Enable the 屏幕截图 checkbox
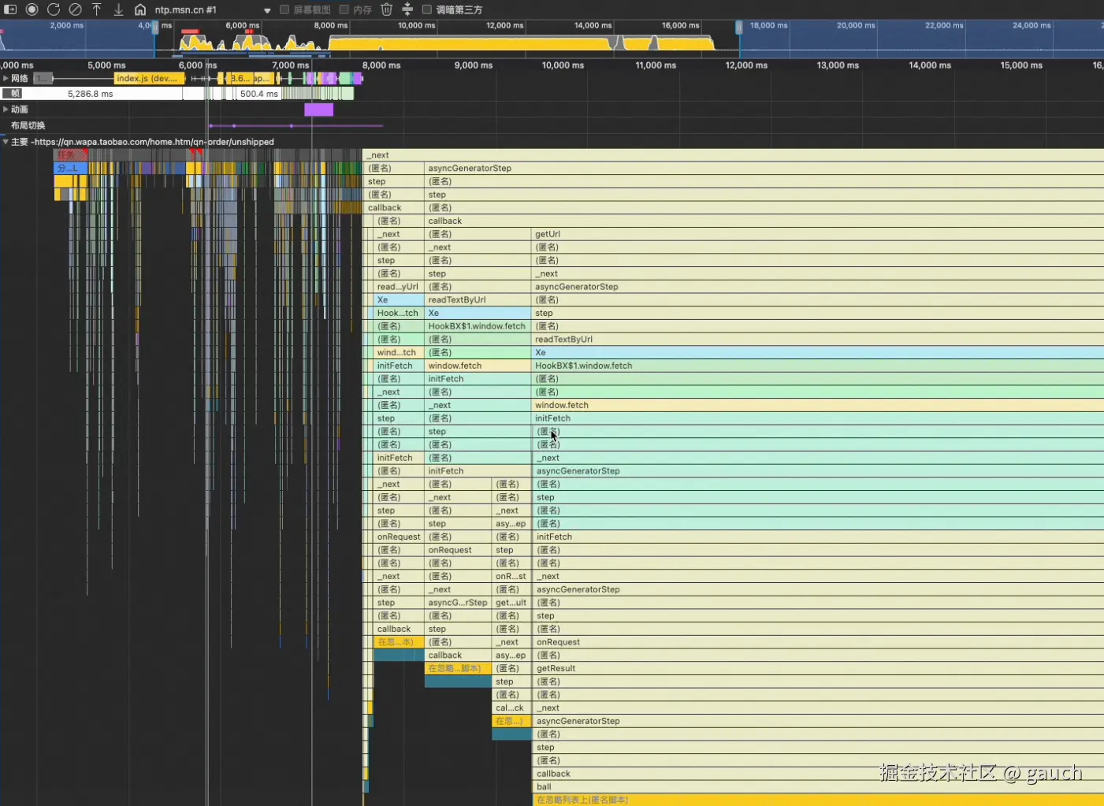Viewport: 1104px width, 806px height. (x=284, y=9)
